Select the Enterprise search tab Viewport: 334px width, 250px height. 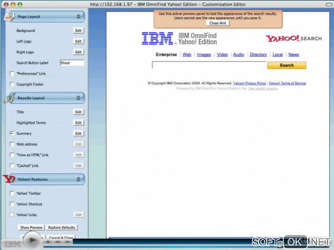pyautogui.click(x=166, y=55)
